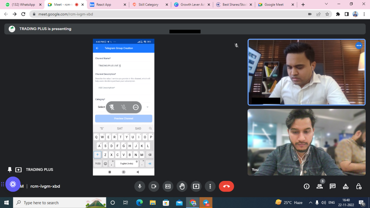Open volume control in system tray
This screenshot has height=208, width=370.
coord(323,203)
